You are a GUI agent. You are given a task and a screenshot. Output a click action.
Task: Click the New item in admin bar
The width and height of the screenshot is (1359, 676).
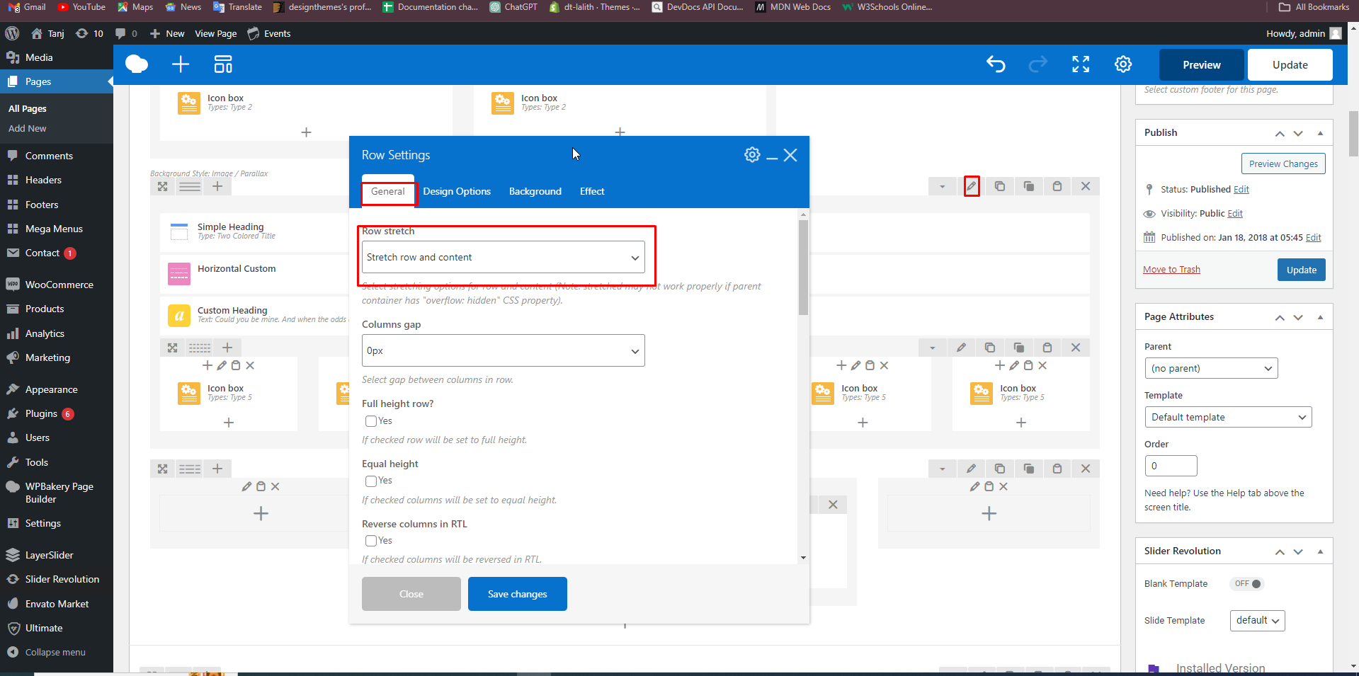click(167, 33)
